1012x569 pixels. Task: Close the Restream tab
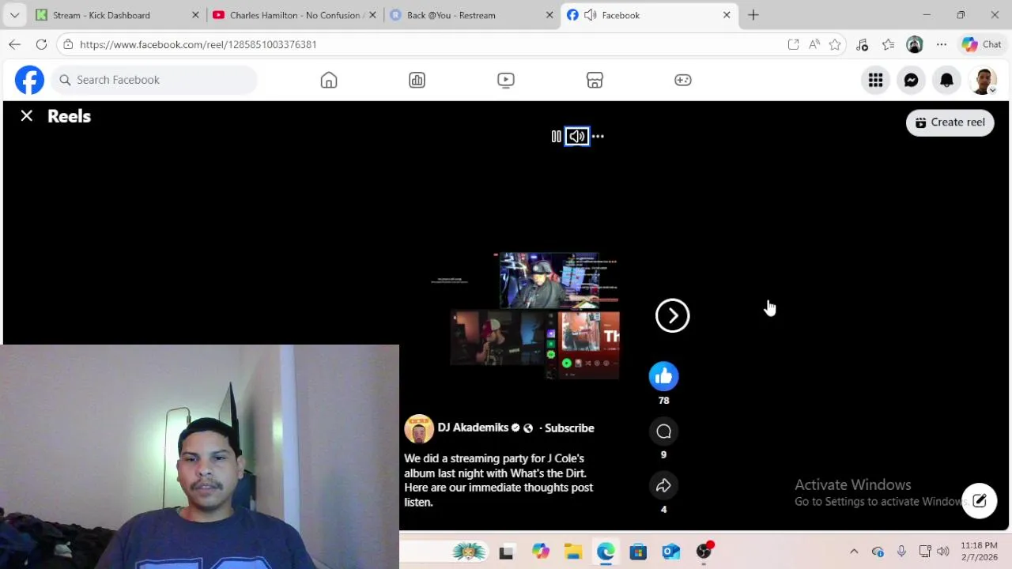click(549, 15)
